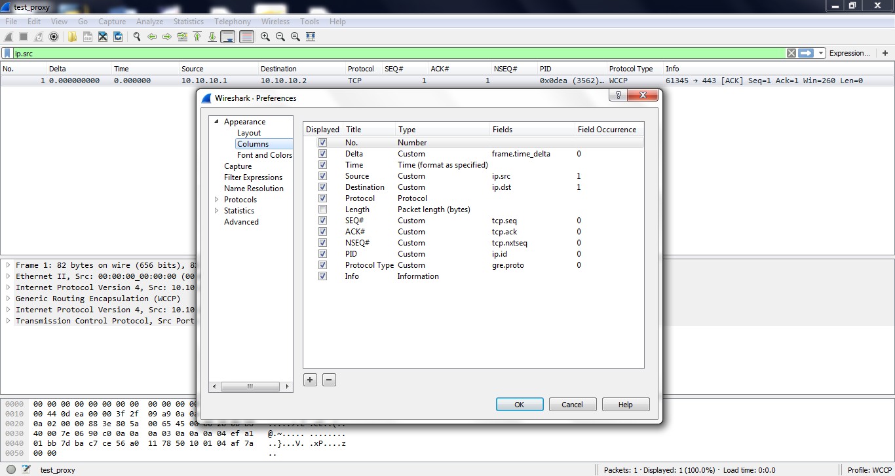Click Help in Preferences dialog
Image resolution: width=895 pixels, height=476 pixels.
(626, 405)
